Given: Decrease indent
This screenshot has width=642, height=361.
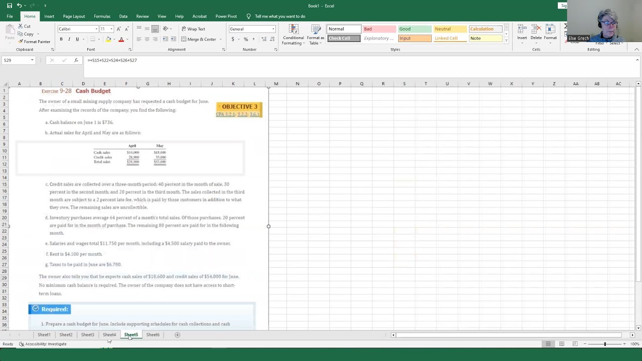Looking at the screenshot, I should coord(166,39).
